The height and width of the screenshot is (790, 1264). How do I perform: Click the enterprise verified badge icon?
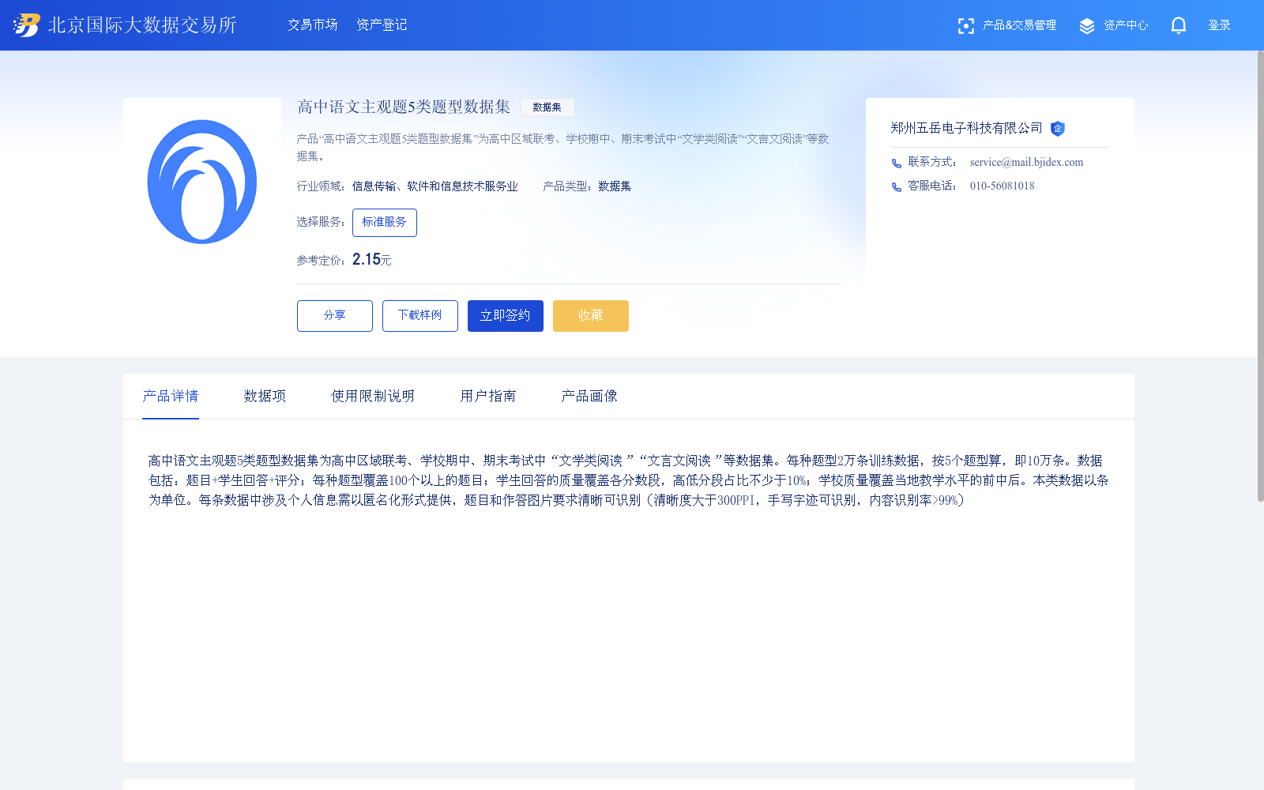1058,129
